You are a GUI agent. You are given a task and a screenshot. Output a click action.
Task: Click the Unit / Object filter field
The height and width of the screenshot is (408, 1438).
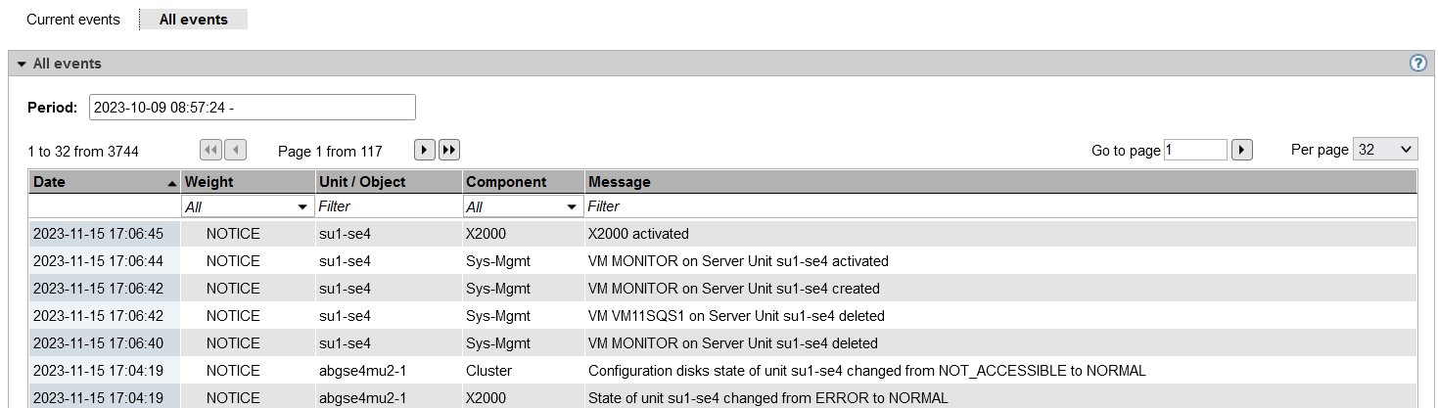click(x=389, y=206)
